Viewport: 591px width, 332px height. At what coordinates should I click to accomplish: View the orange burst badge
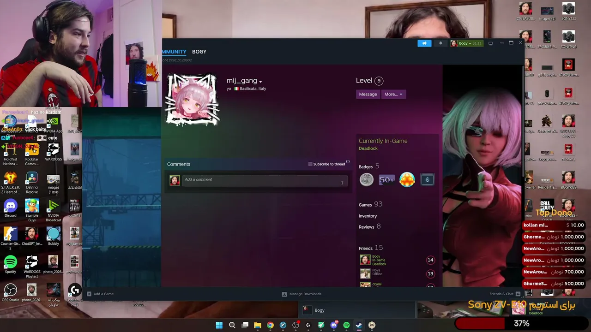(407, 180)
